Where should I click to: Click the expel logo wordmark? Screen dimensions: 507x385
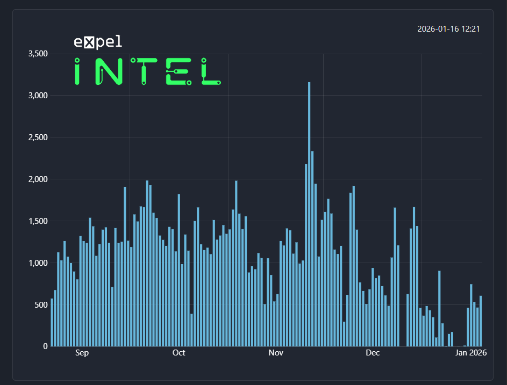point(97,41)
